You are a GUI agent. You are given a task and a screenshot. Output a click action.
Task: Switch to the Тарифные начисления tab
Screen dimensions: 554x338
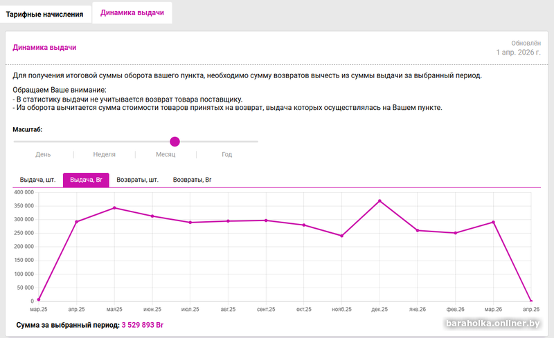(45, 14)
